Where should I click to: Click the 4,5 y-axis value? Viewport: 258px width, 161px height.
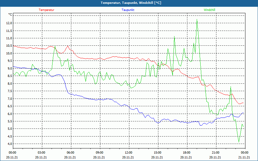(10, 136)
